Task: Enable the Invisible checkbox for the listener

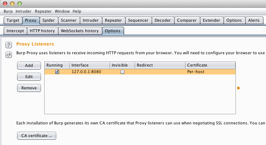Action: coord(122,72)
